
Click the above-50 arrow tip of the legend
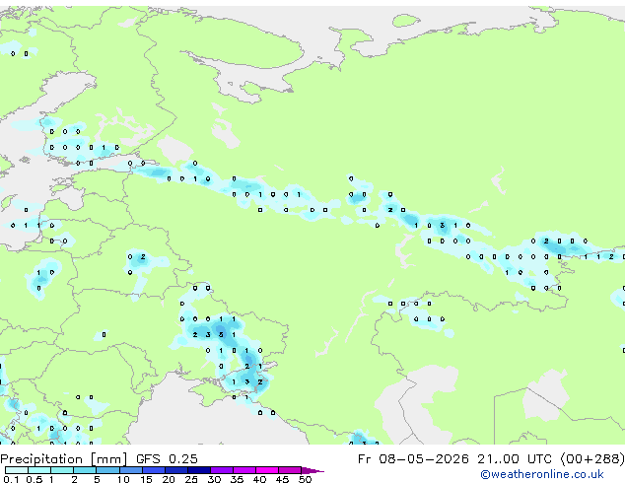point(312,470)
